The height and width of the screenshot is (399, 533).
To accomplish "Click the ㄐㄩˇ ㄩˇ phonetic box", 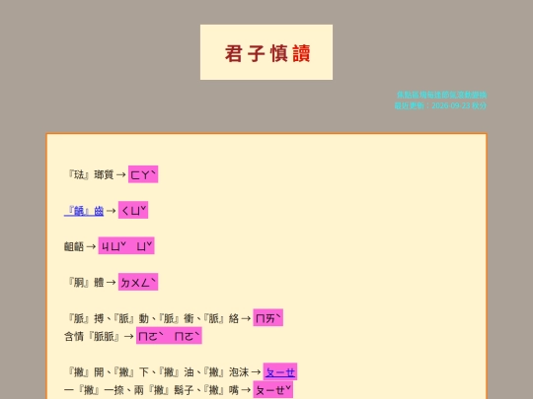I will [x=126, y=245].
